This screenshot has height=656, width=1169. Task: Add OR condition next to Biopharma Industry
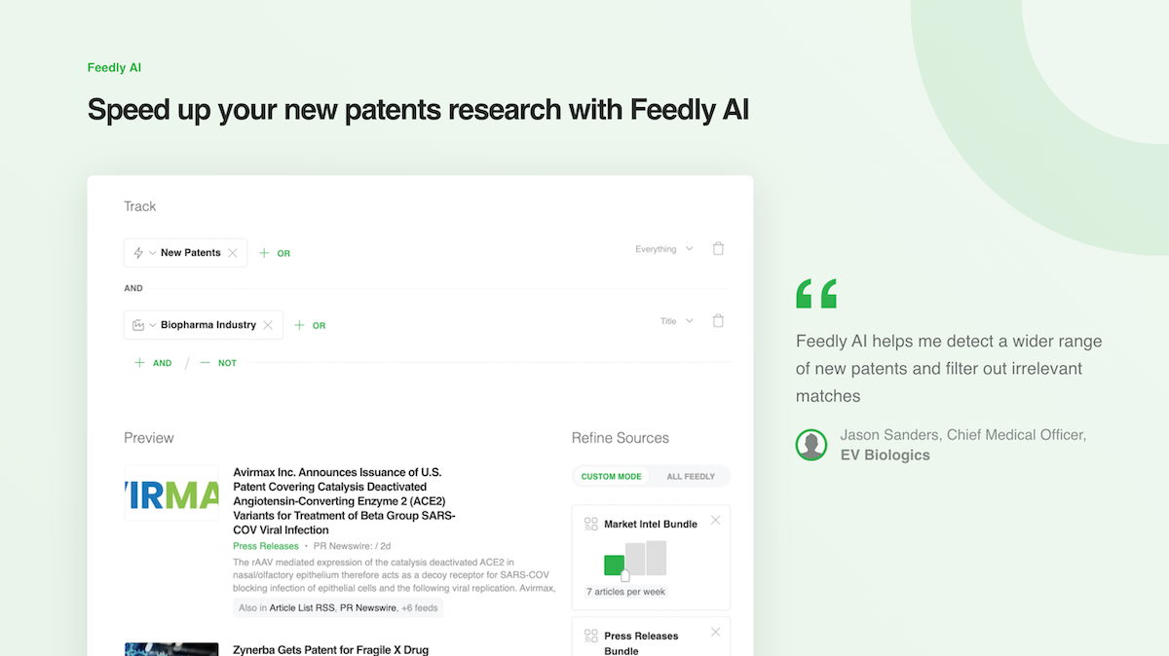pyautogui.click(x=310, y=325)
